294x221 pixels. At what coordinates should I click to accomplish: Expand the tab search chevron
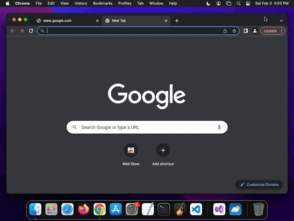281,21
